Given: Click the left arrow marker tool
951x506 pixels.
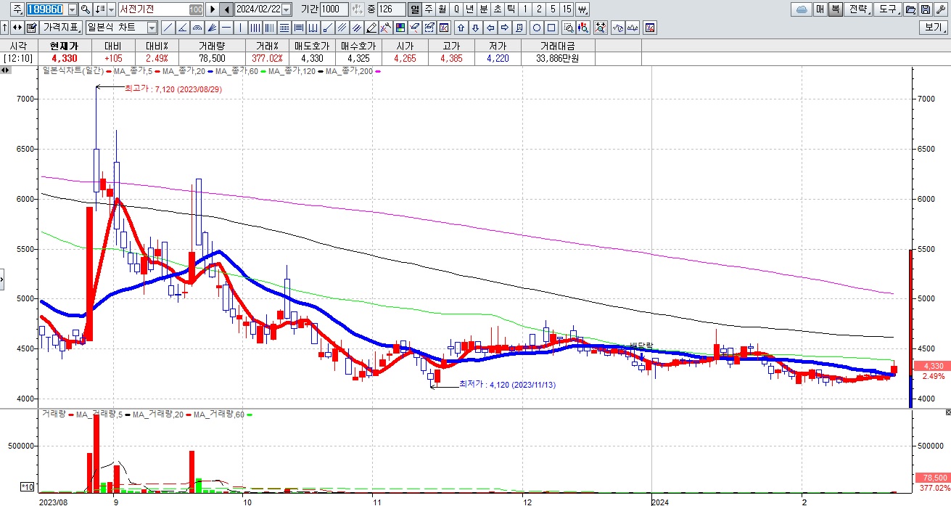Looking at the screenshot, I should pos(490,28).
